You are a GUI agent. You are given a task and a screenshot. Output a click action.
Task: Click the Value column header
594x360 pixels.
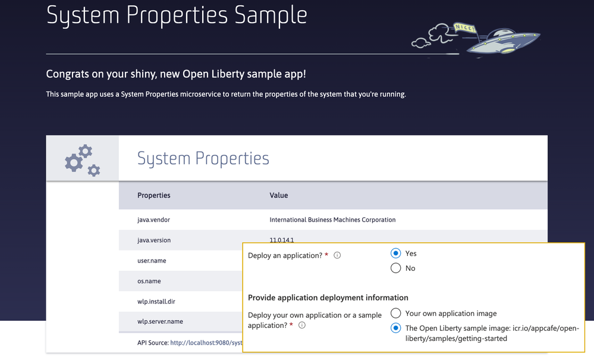[279, 195]
